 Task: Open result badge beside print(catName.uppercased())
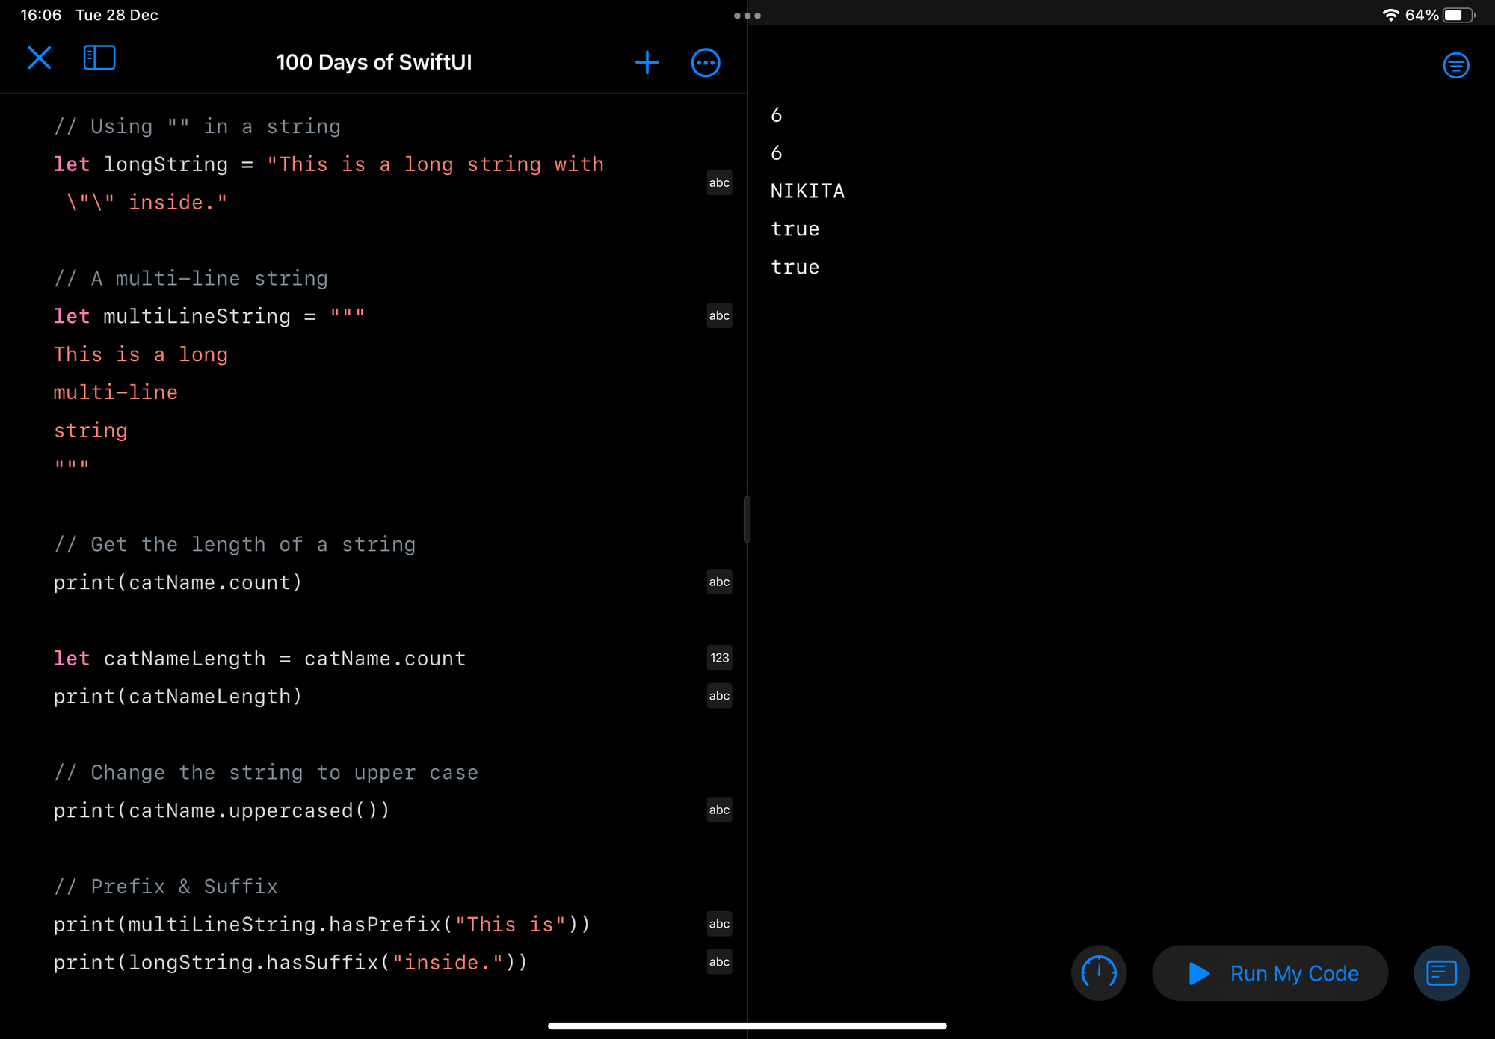click(x=719, y=810)
